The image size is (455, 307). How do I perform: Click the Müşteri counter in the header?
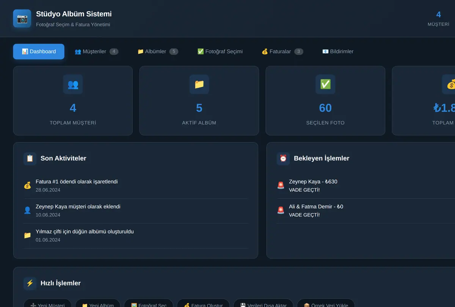438,19
